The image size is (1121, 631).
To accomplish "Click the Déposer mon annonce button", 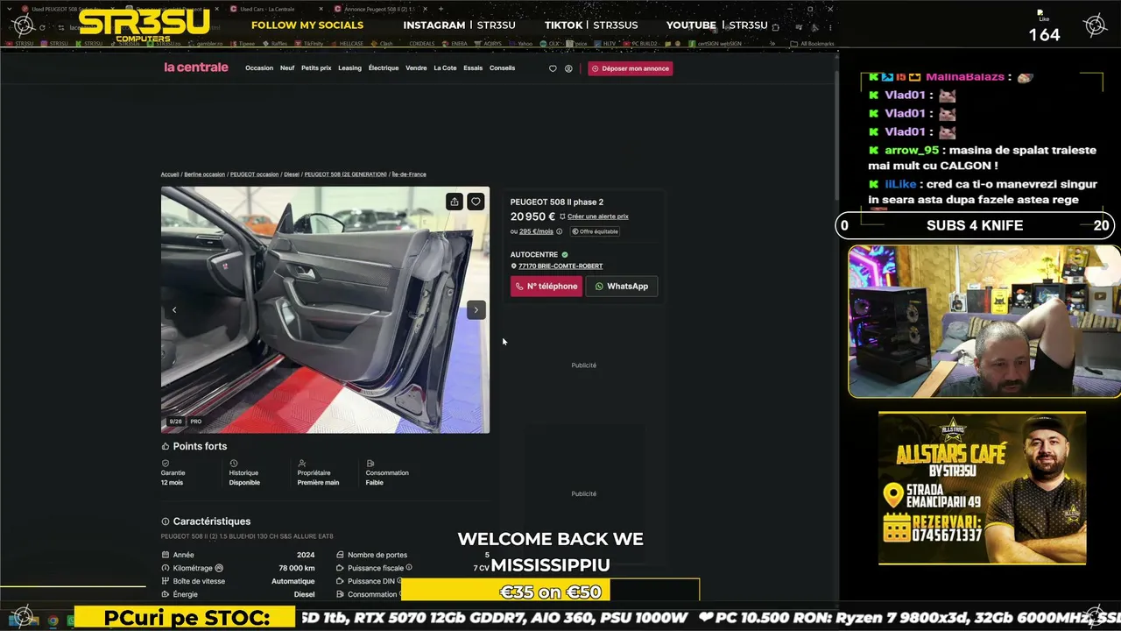I will coord(631,68).
